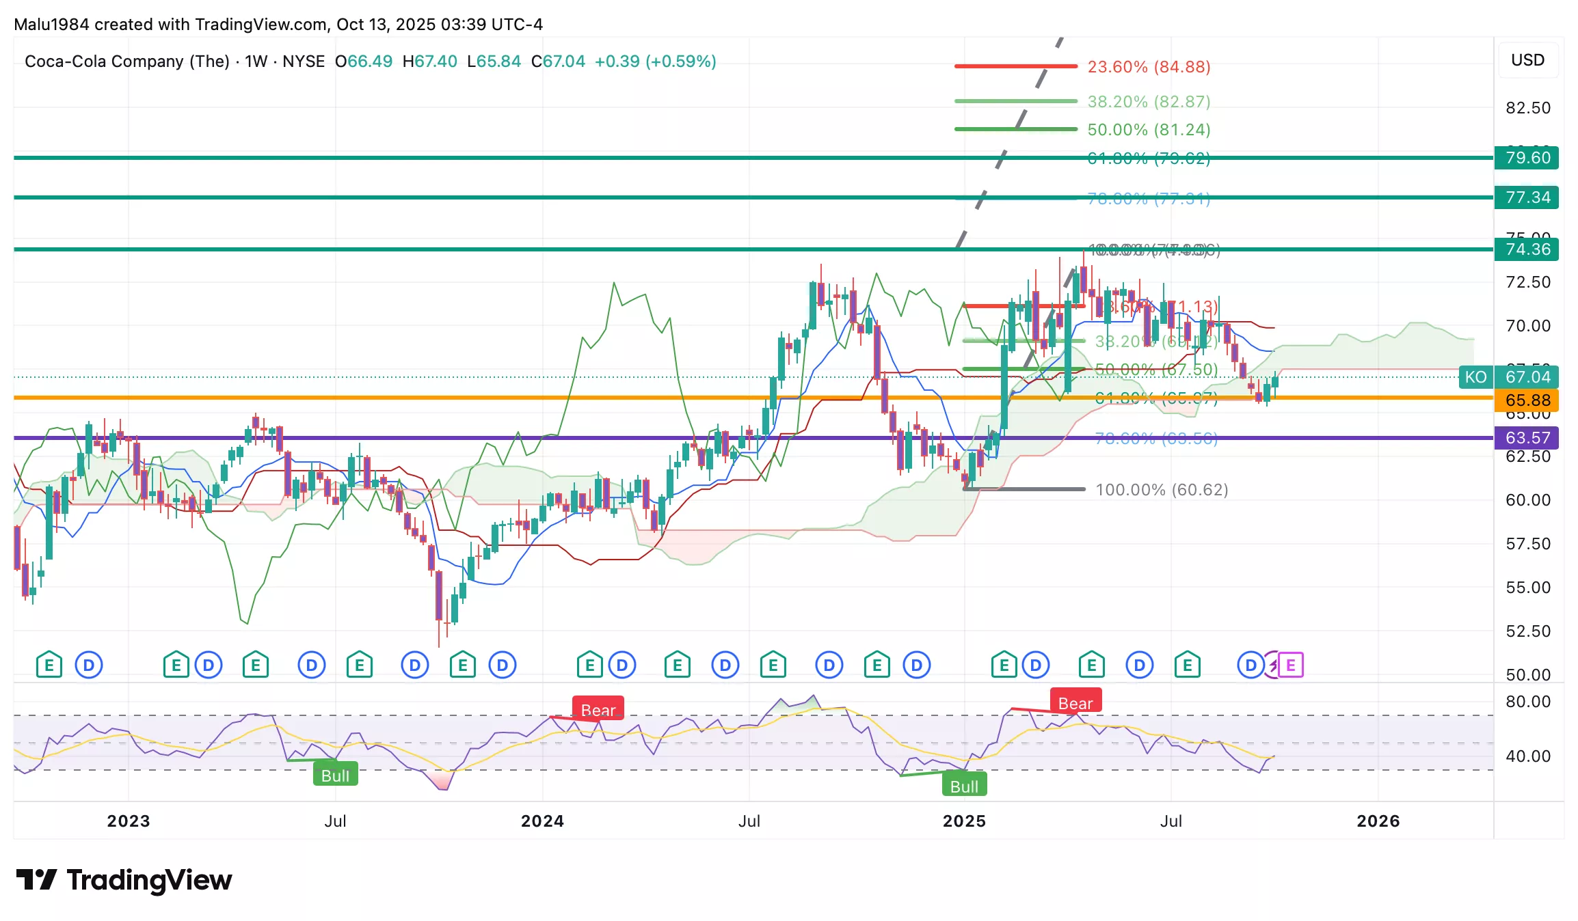
Task: Select the green 79.60 price level label
Action: coord(1527,158)
